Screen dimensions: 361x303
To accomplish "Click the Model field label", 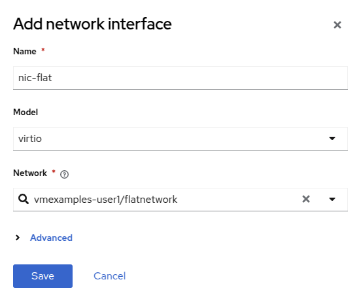I will click(26, 112).
